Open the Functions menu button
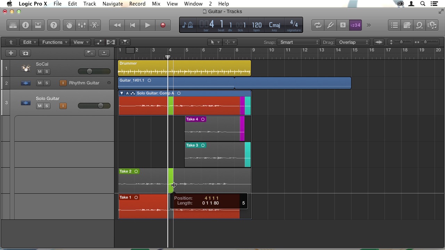 pos(54,42)
